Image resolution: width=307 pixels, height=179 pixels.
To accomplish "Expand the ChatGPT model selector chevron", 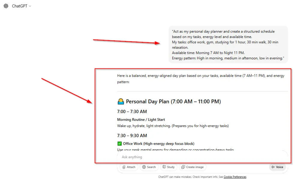I will [x=30, y=6].
